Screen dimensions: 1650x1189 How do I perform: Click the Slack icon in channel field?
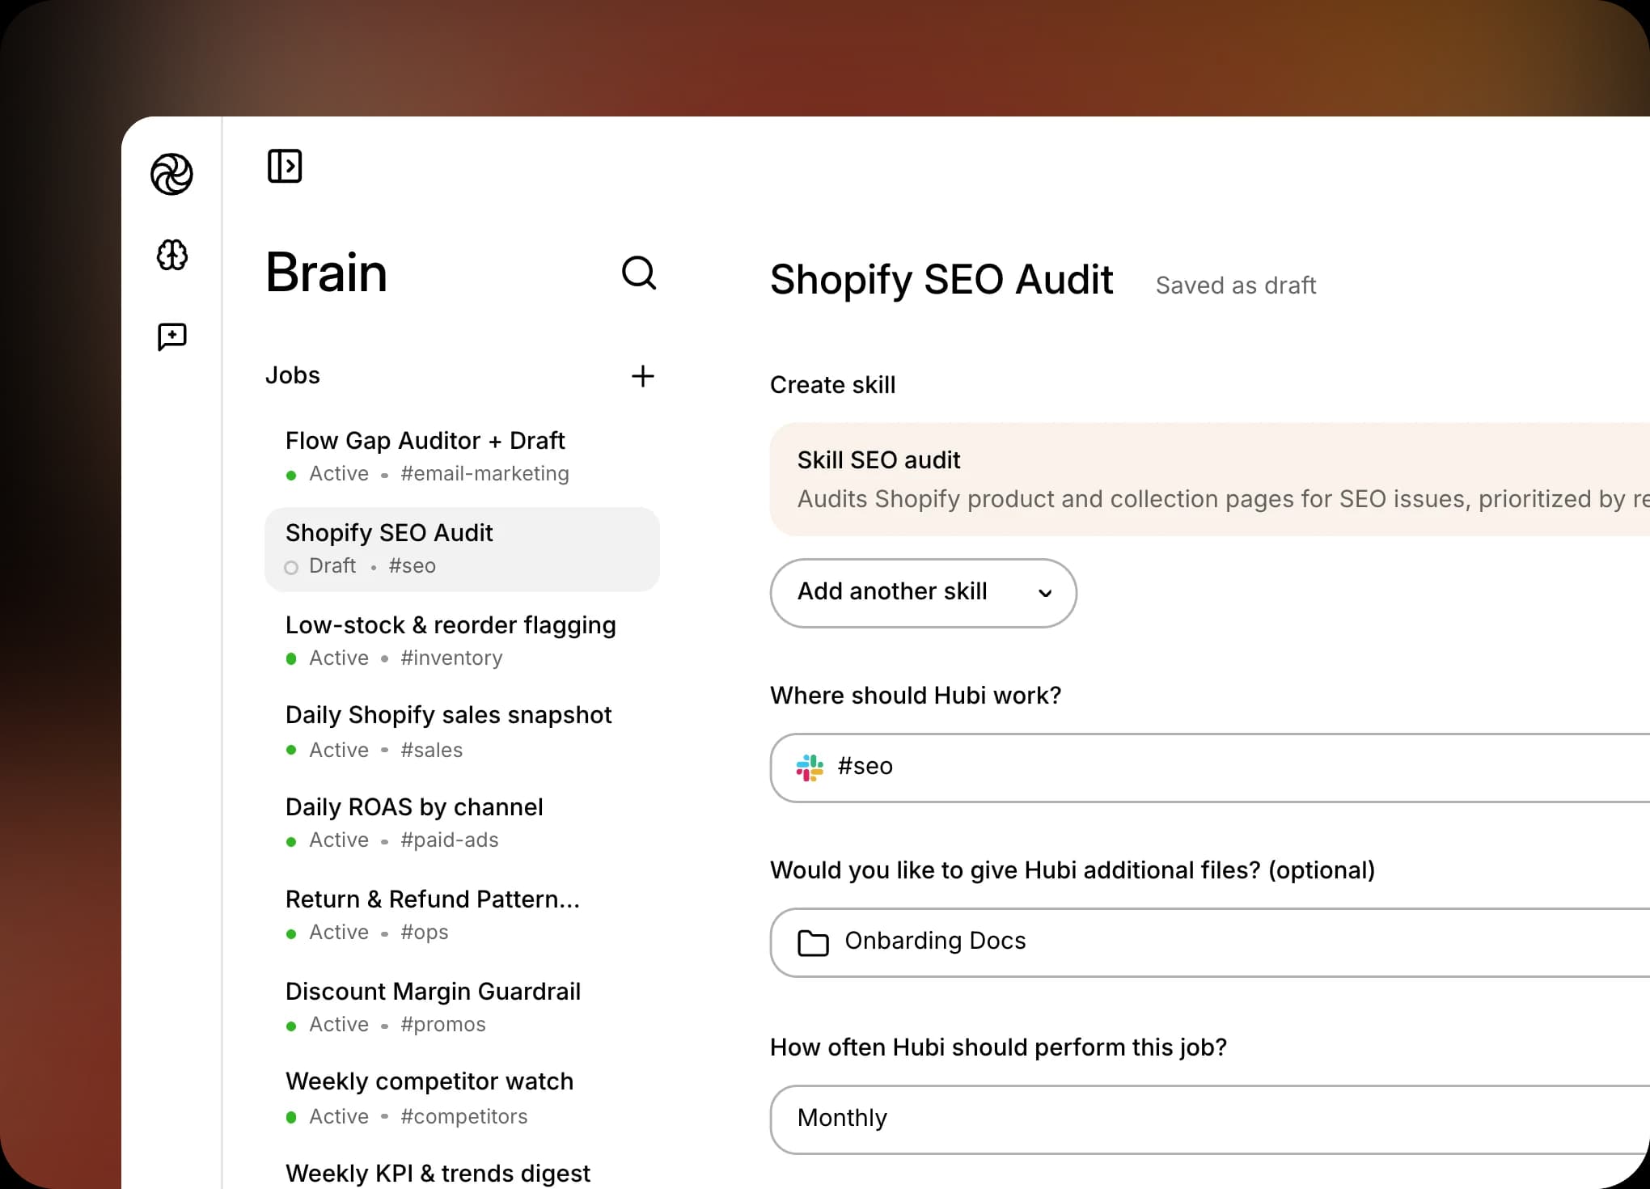(810, 767)
